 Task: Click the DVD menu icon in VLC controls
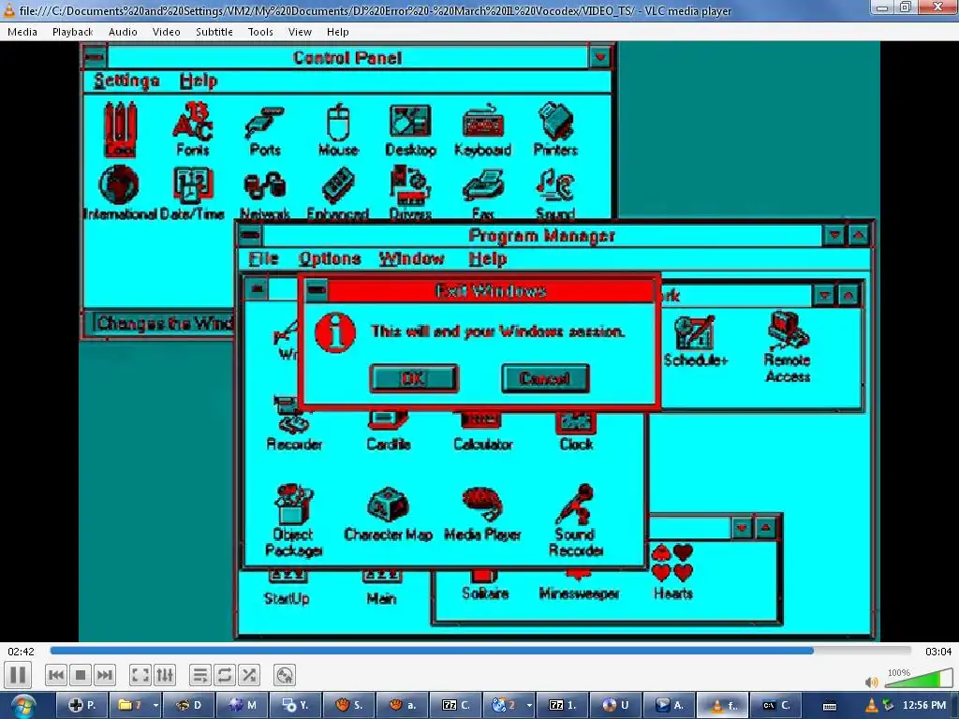285,676
